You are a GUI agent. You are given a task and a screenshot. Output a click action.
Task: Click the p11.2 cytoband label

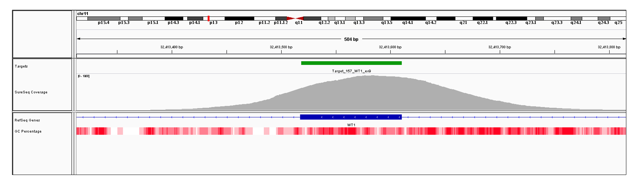click(264, 23)
